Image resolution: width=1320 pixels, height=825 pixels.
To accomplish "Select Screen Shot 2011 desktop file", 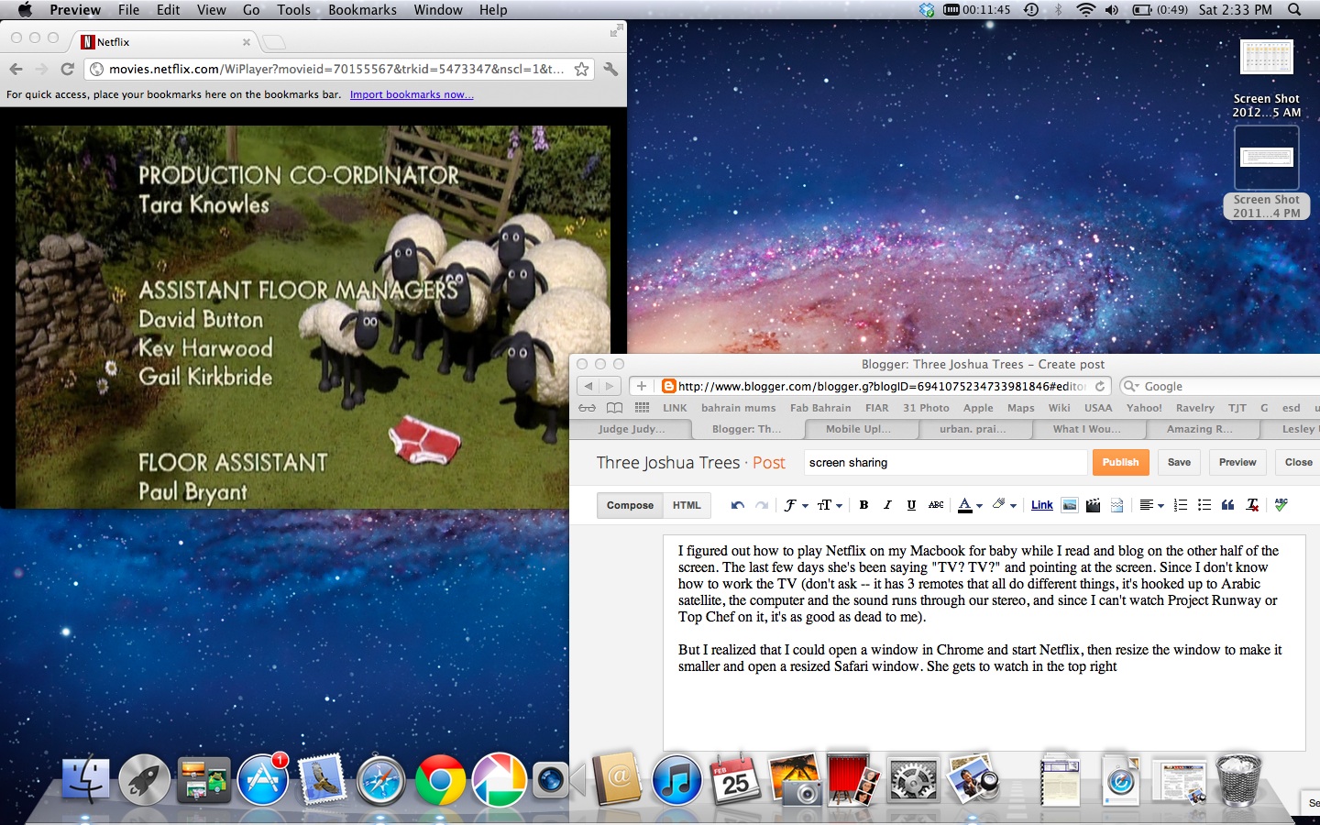I will click(1267, 173).
